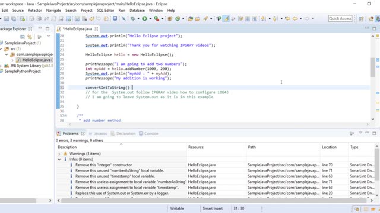The width and height of the screenshot is (380, 213).
Task: Click the New Java Package icon
Action: pos(170,18)
